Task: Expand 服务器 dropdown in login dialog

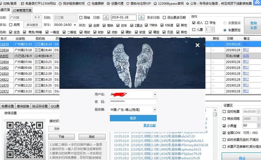Action: tap(155, 110)
